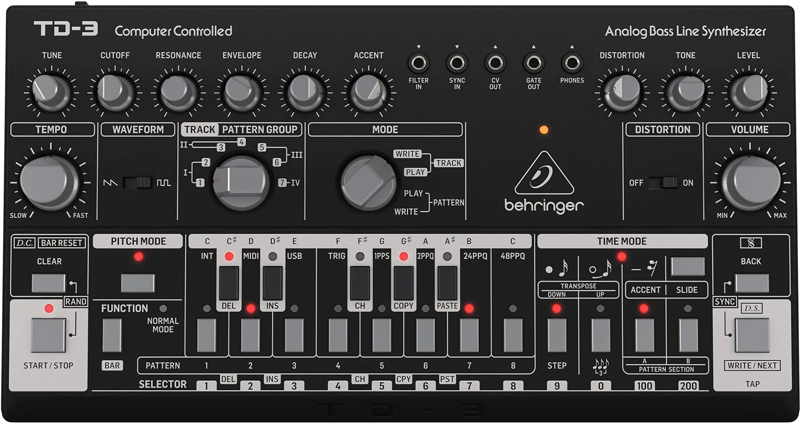This screenshot has width=801, height=423.
Task: Click the red PITCH MODE LED
Action: [138, 256]
